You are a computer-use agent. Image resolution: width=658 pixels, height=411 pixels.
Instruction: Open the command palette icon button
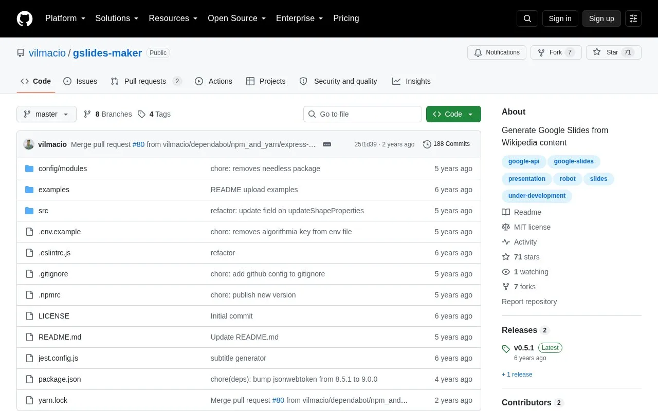click(633, 18)
